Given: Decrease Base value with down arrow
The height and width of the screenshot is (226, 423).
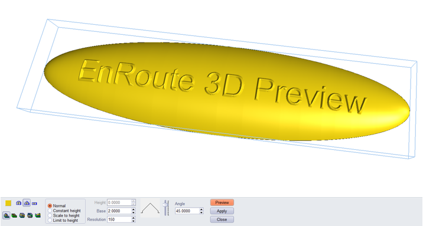Looking at the screenshot, I should 134,212.
